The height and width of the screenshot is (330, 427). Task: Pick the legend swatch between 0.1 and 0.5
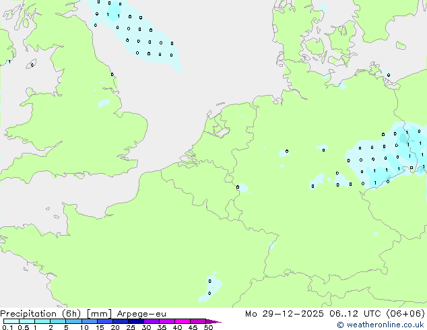point(11,321)
